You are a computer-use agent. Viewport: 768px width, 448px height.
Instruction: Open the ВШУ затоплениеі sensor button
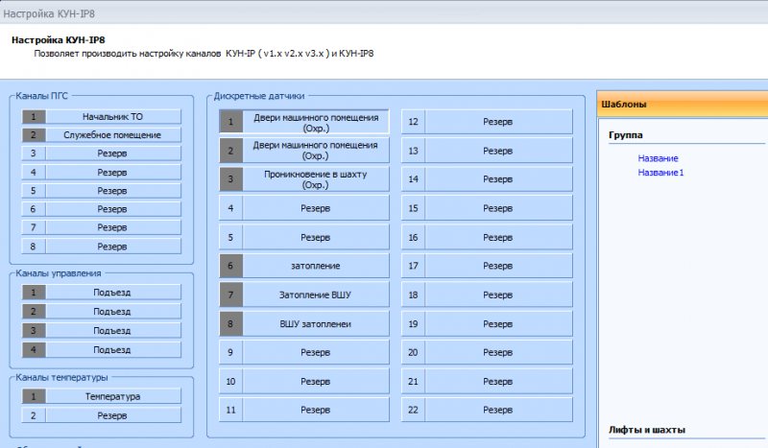[316, 323]
